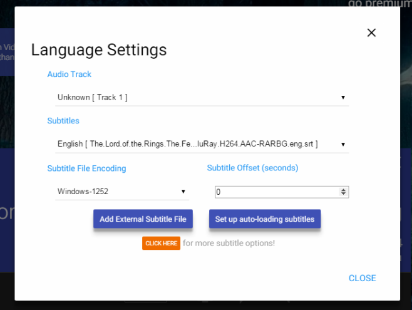The width and height of the screenshot is (412, 310).
Task: Decrease subtitle offset with down stepper arrow
Action: coord(343,194)
